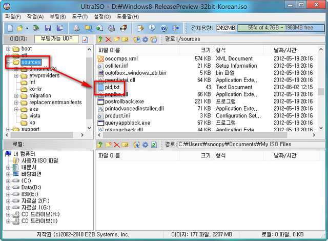Open the 도움말(H) menu
328x241 pixels.
[x=128, y=17]
